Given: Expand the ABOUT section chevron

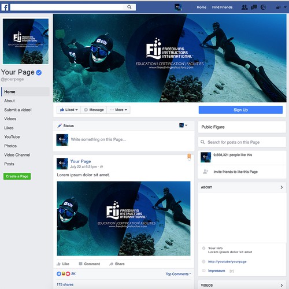Looking at the screenshot, I should click(x=281, y=187).
